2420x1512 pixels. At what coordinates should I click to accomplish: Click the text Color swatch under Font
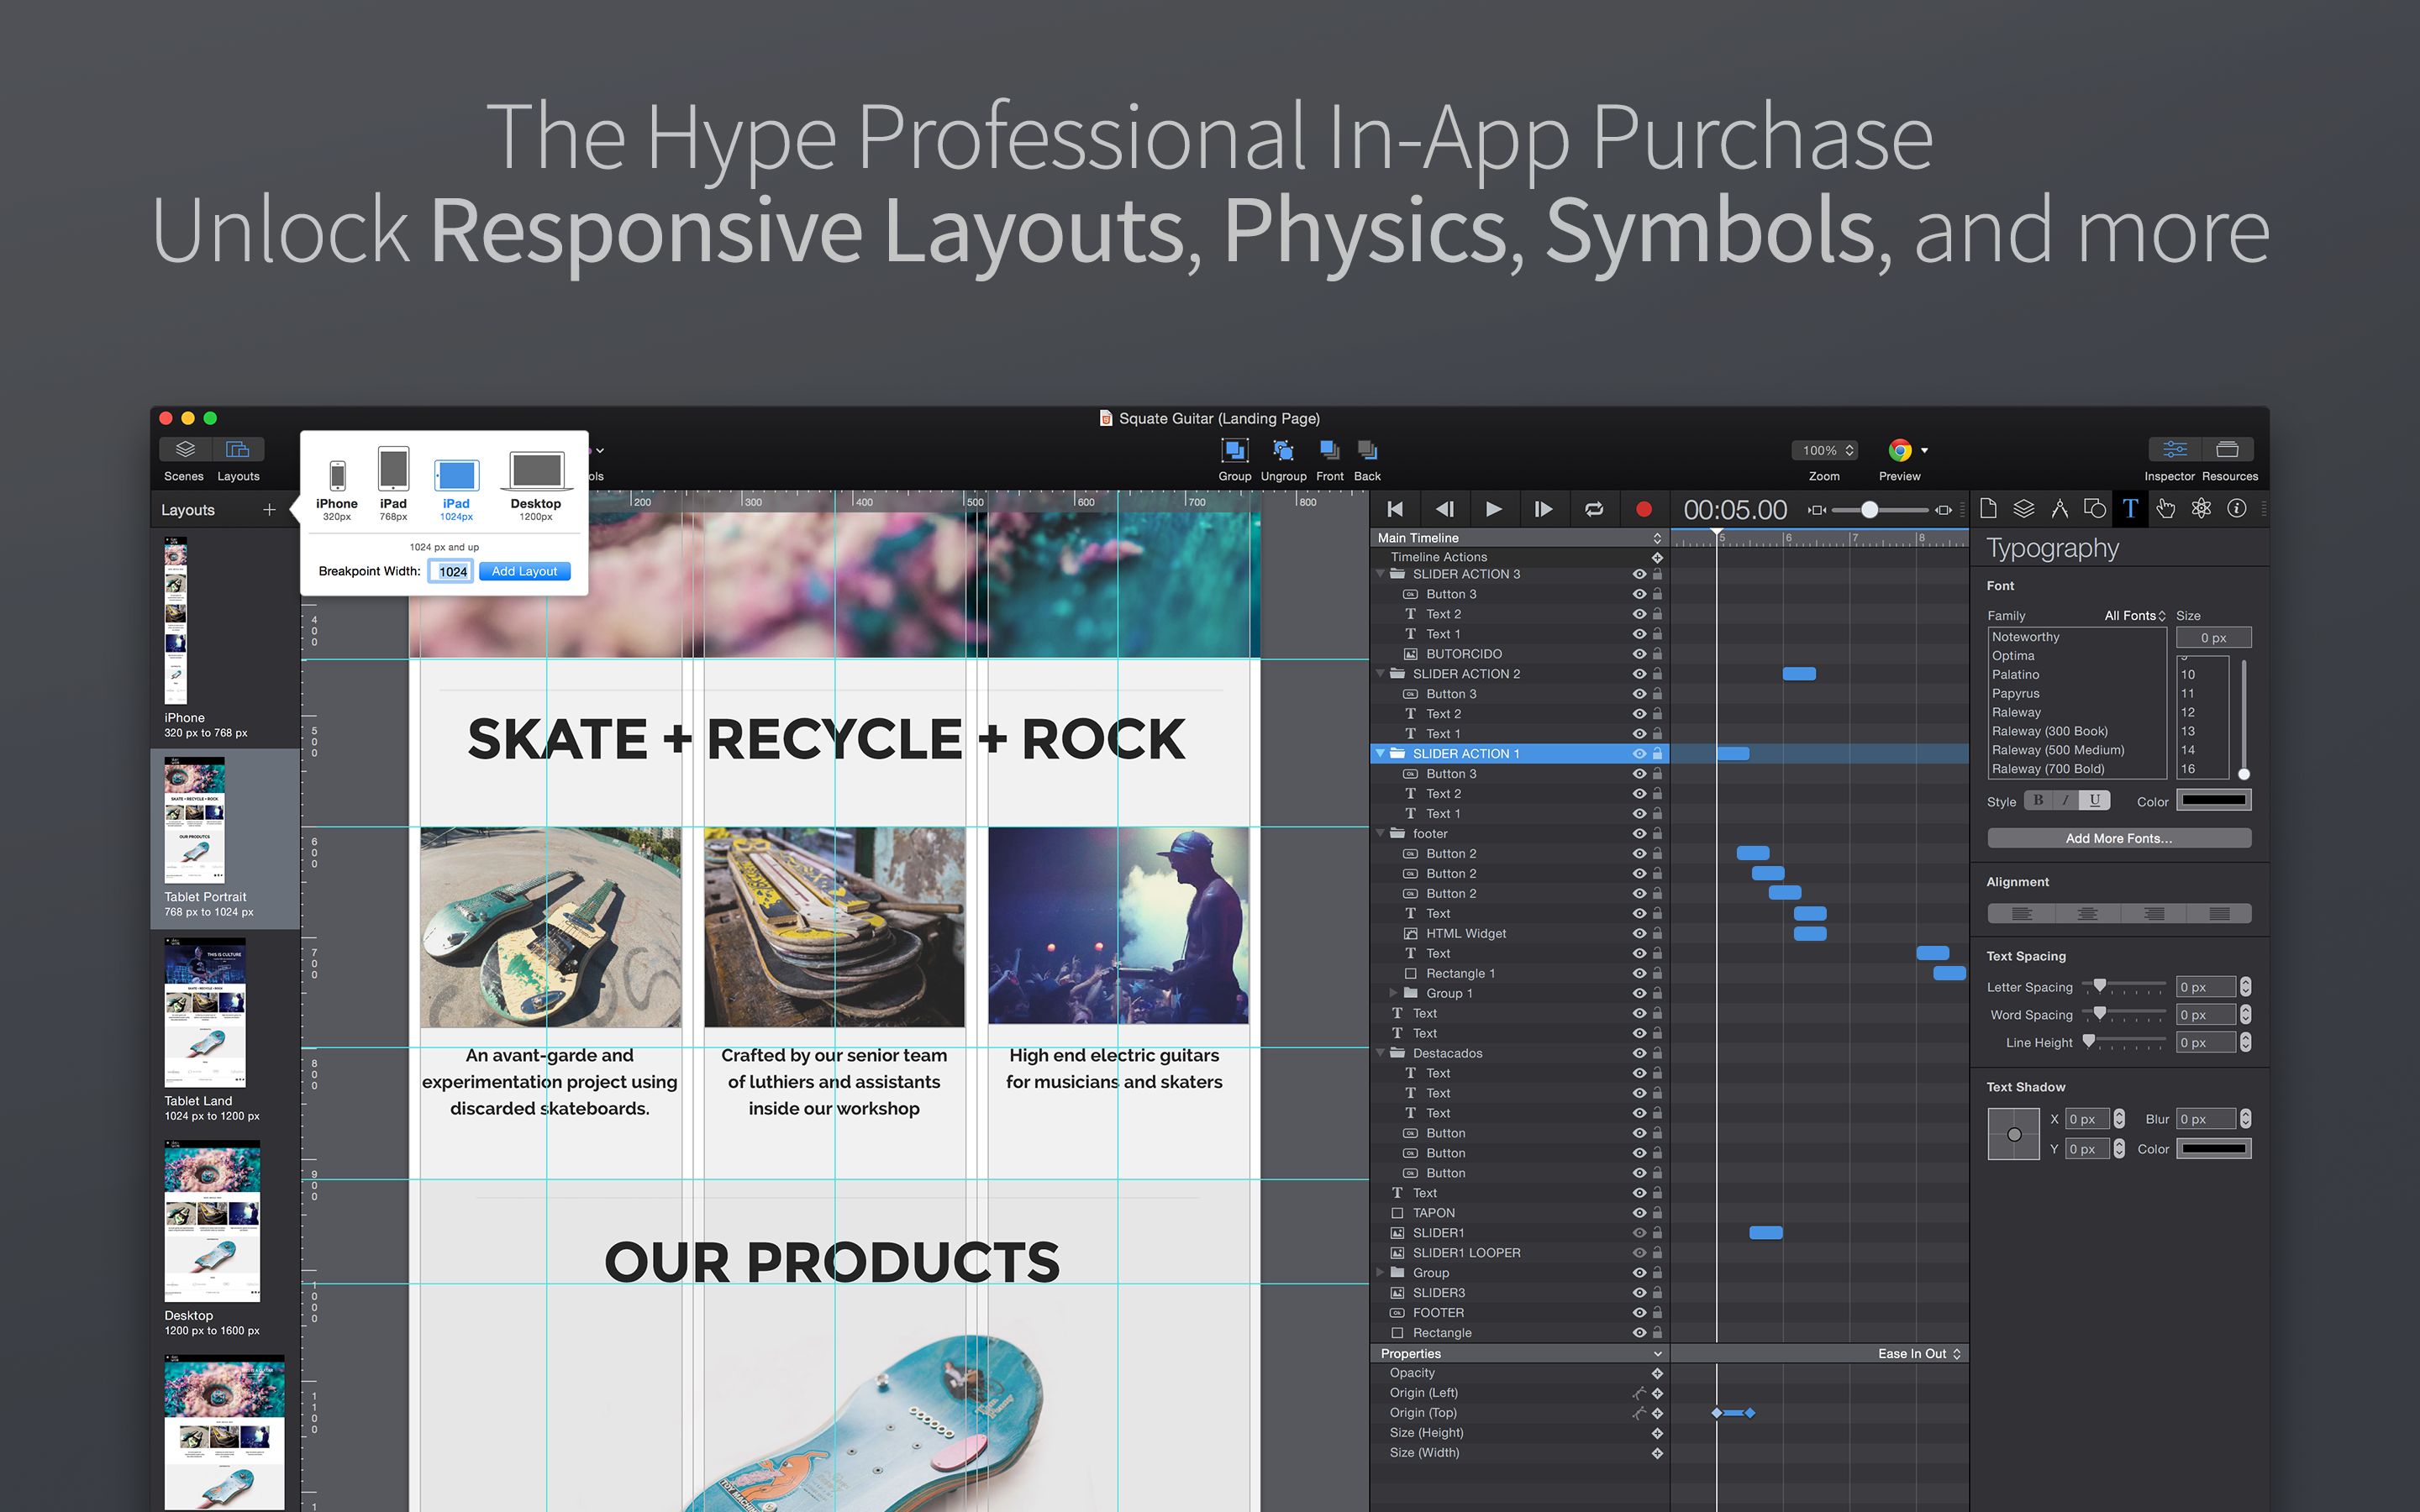pos(2213,801)
